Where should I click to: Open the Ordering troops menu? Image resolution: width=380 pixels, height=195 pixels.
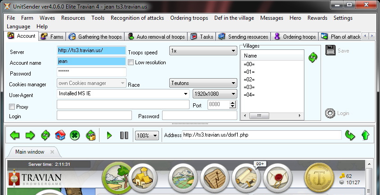(189, 18)
